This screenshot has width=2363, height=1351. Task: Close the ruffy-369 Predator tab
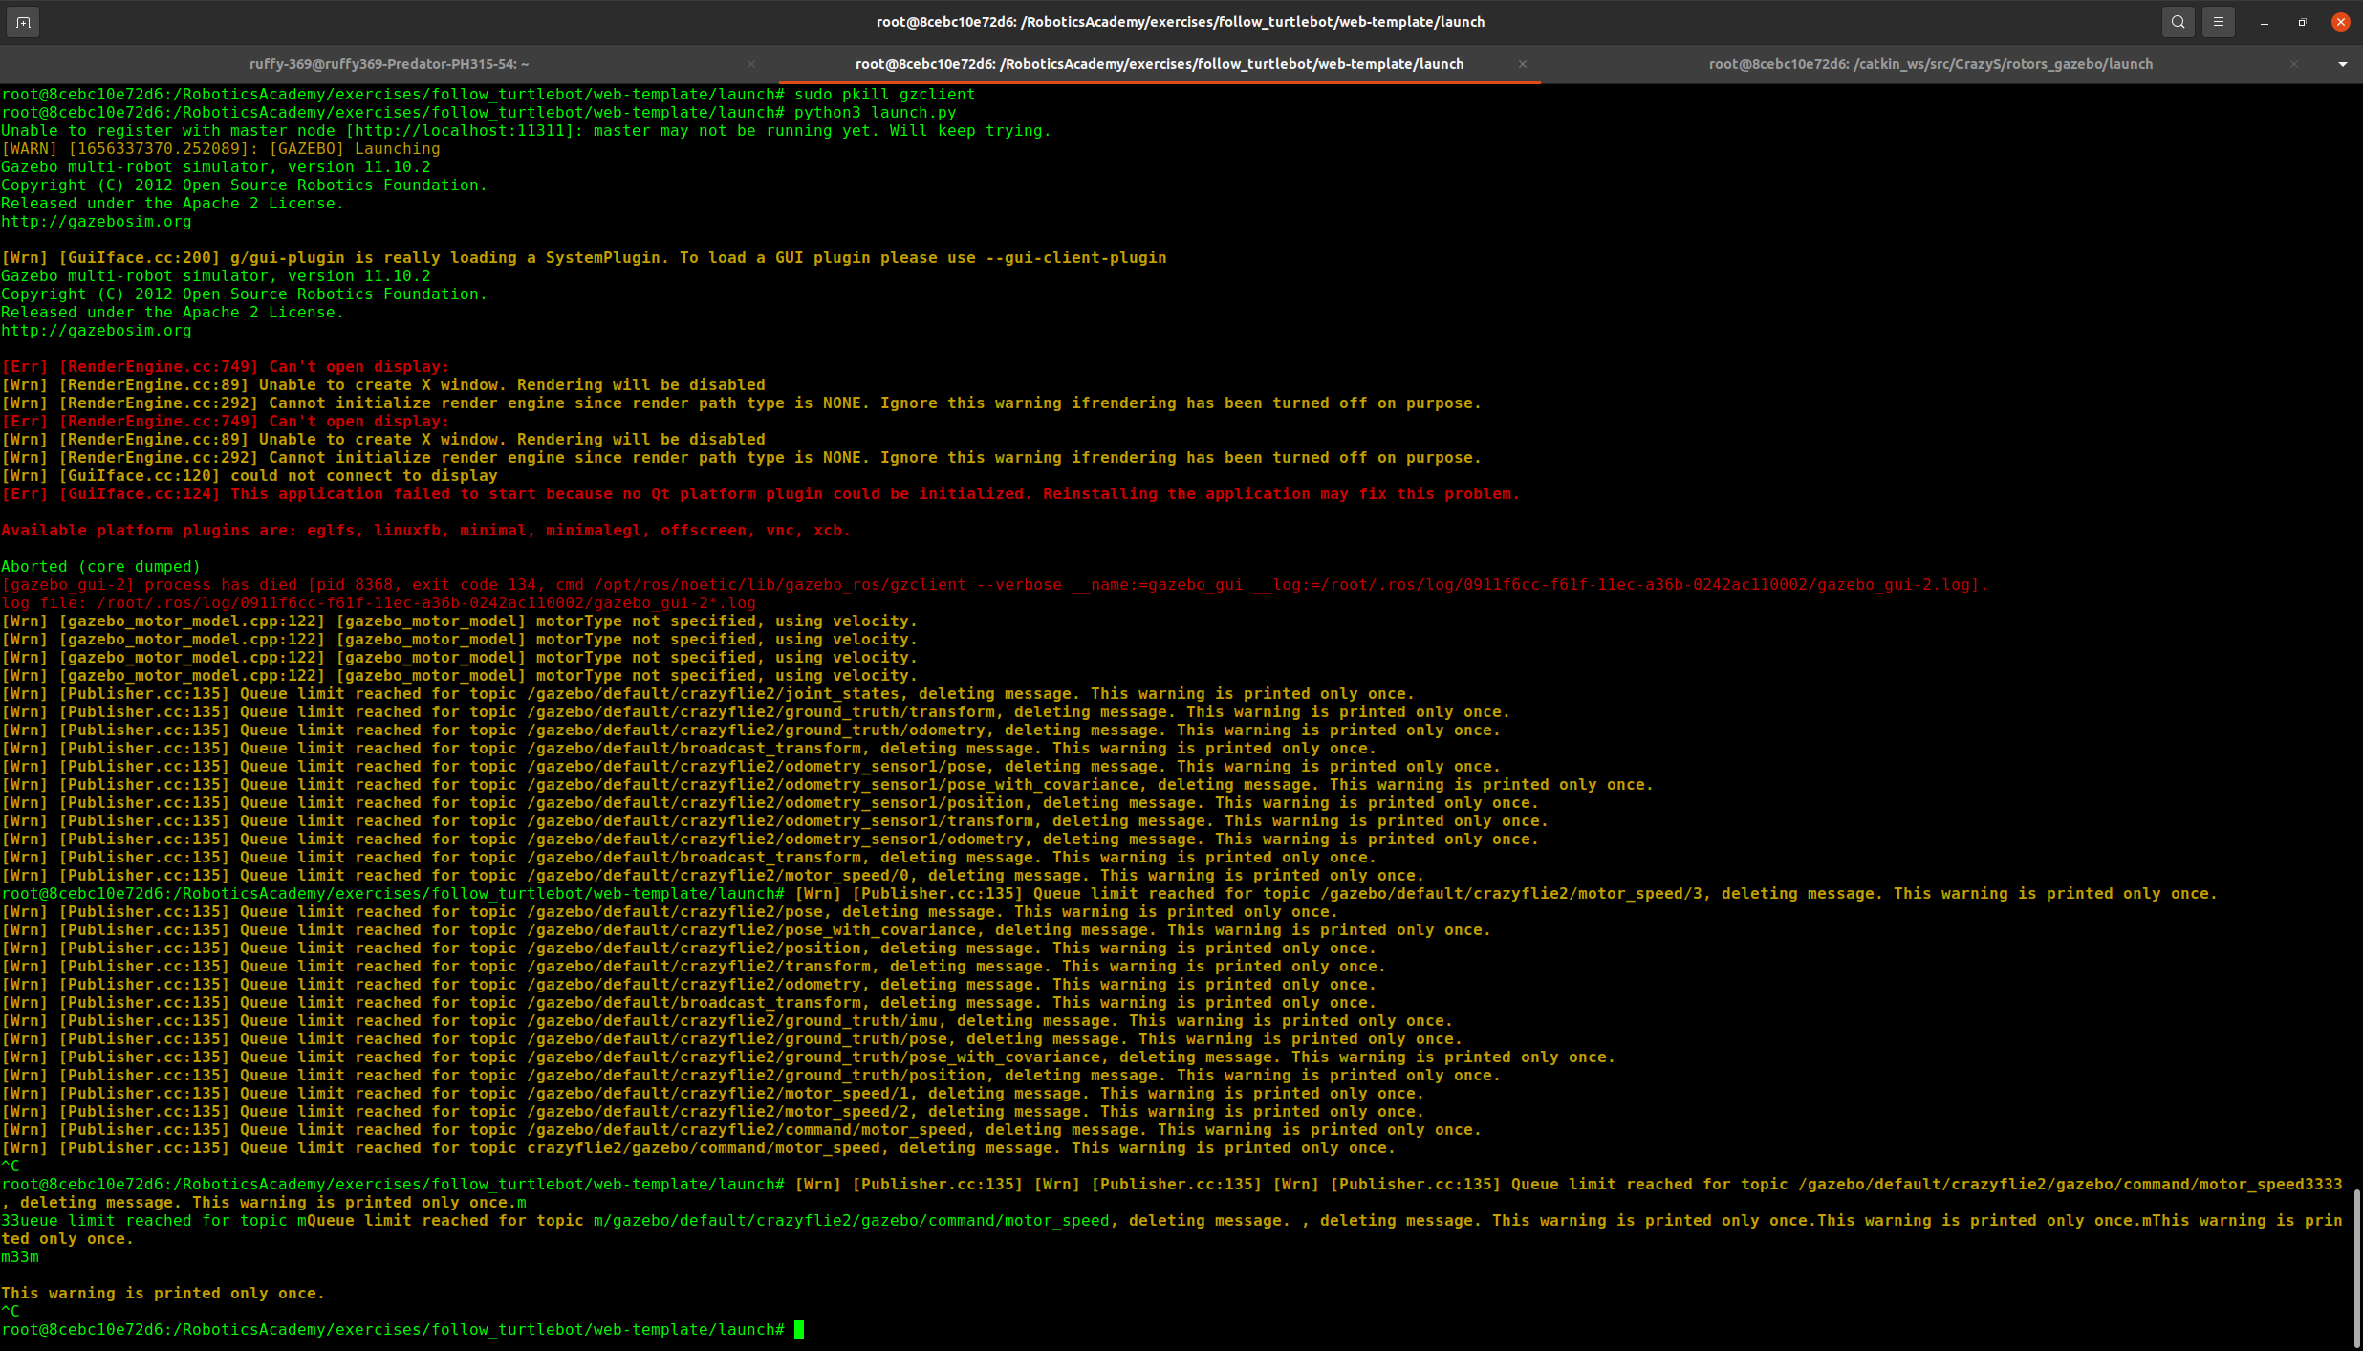pyautogui.click(x=751, y=64)
